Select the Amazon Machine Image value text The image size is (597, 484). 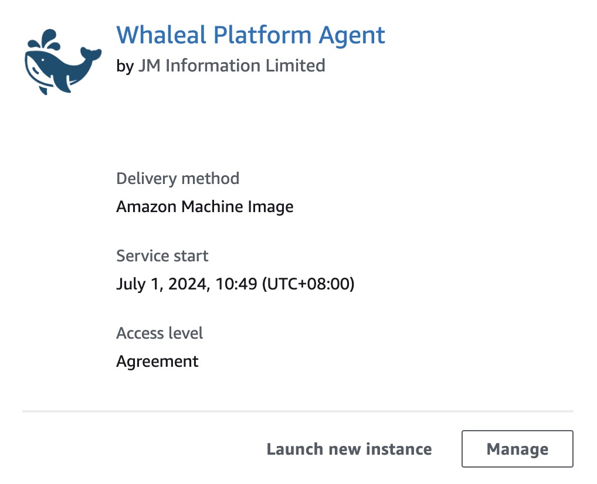click(x=205, y=206)
